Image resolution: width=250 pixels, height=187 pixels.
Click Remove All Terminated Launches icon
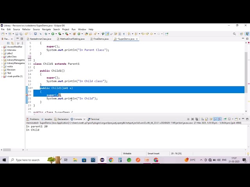click(197, 119)
